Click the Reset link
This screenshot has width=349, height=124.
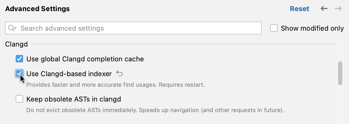pyautogui.click(x=299, y=9)
